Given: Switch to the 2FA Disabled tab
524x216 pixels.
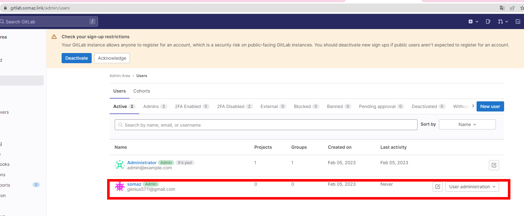Looking at the screenshot, I should click(235, 106).
